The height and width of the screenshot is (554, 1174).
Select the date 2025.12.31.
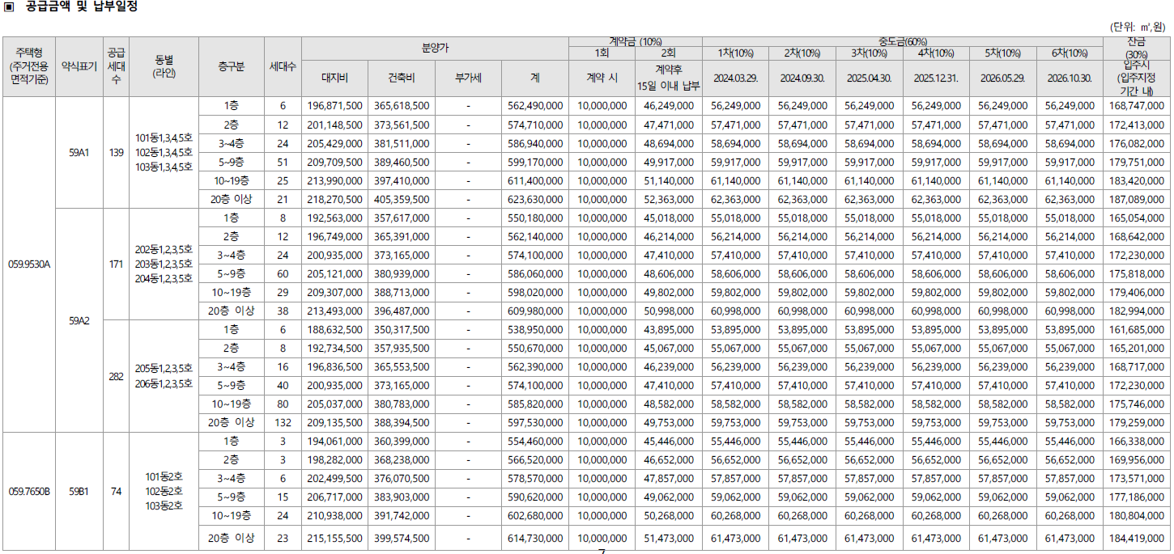tap(936, 78)
